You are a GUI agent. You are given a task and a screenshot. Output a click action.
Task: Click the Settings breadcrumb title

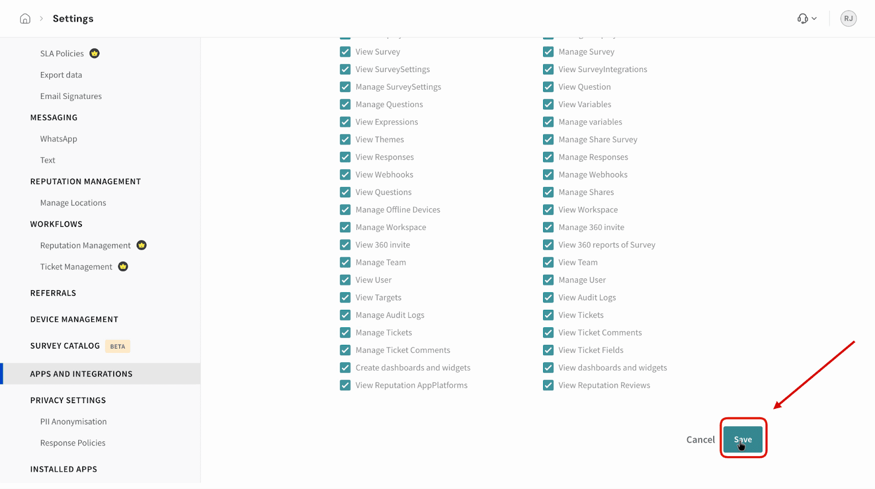tap(73, 19)
